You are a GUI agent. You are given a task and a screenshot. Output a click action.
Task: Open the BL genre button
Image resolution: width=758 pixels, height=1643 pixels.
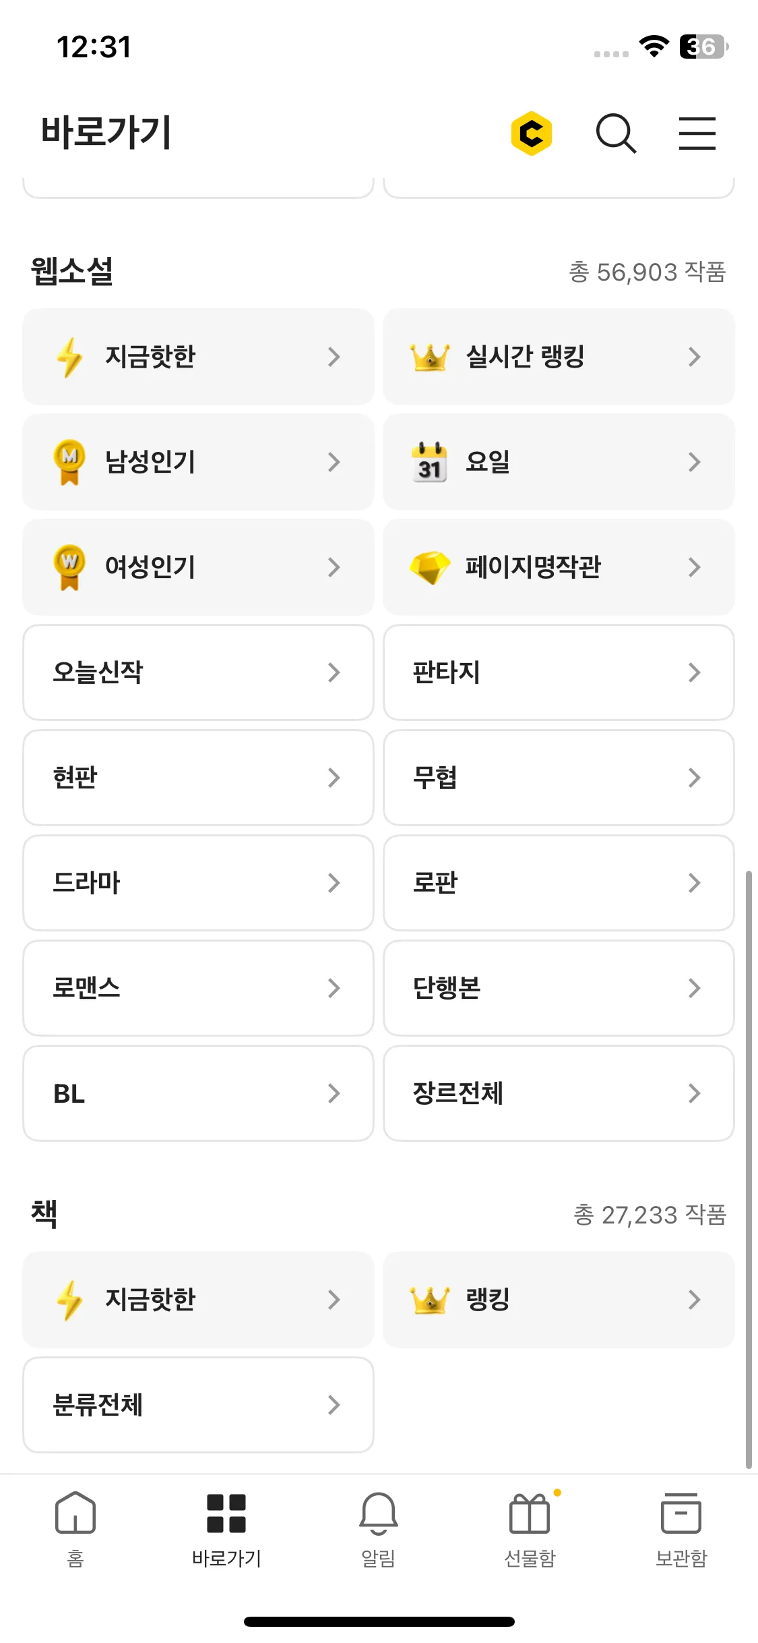click(x=198, y=1093)
